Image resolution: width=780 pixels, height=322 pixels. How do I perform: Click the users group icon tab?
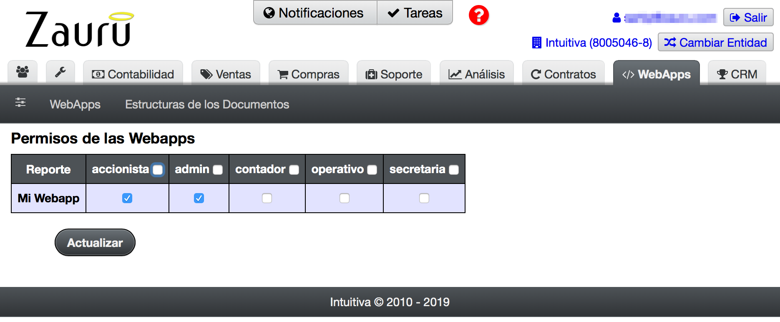(23, 73)
